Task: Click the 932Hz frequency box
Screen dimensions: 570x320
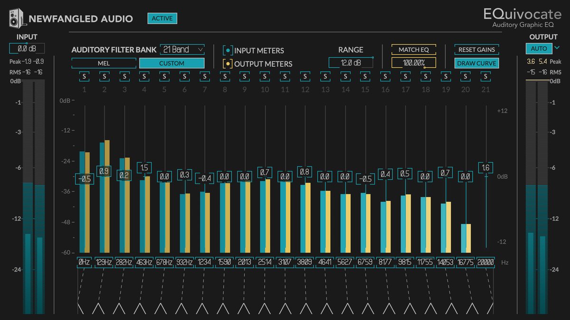Action: click(x=185, y=262)
